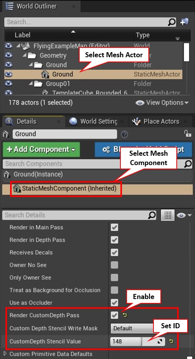The image size is (195, 359).
Task: Click the help question mark next to Ground name
Action: point(124,135)
